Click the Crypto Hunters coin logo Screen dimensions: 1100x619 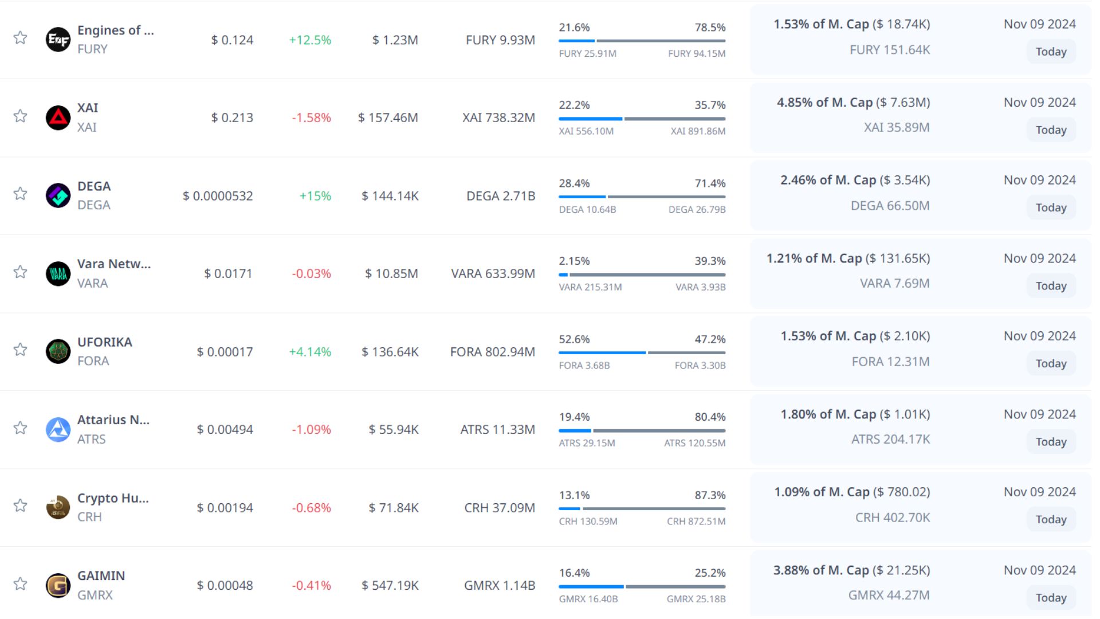pyautogui.click(x=58, y=507)
